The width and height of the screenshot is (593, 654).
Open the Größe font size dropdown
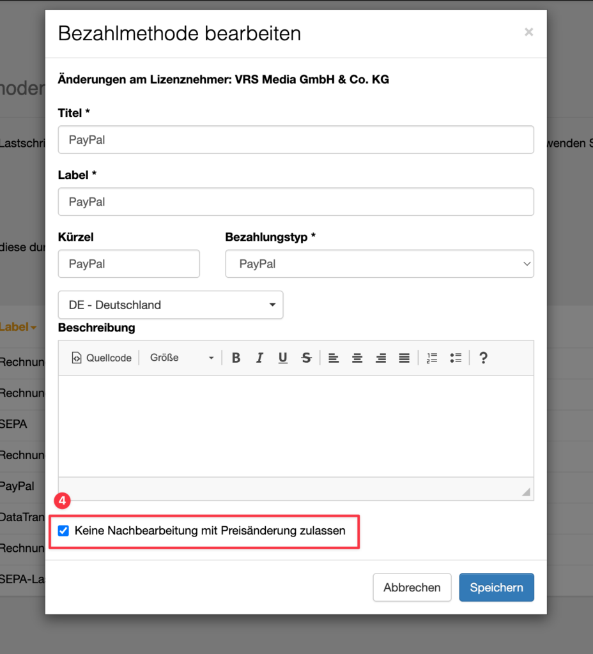tap(181, 358)
